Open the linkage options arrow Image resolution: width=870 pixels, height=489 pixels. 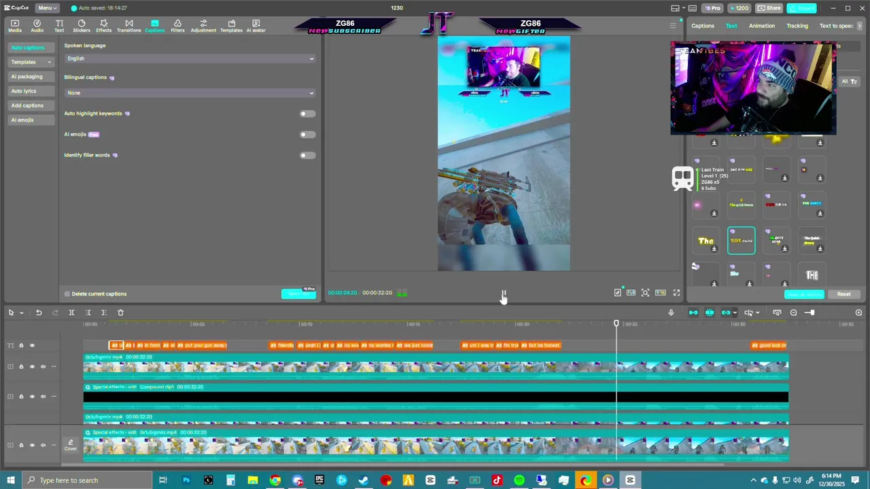[734, 313]
